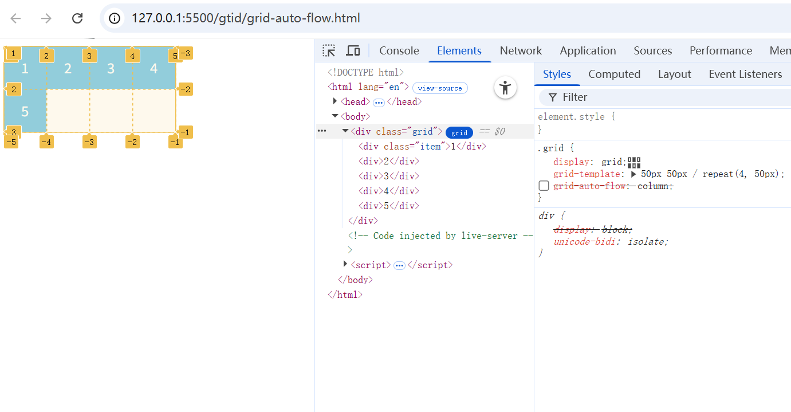The height and width of the screenshot is (412, 791).
Task: Toggle the grid overlay badge
Action: [x=459, y=132]
